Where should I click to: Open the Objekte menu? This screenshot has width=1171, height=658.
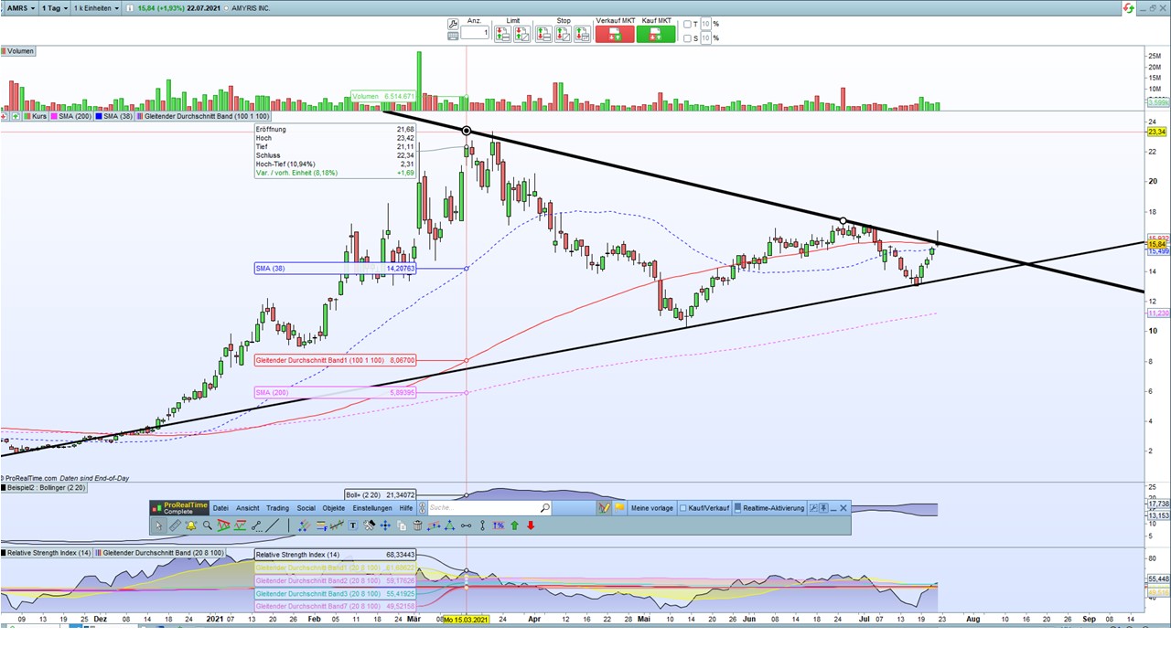point(334,508)
